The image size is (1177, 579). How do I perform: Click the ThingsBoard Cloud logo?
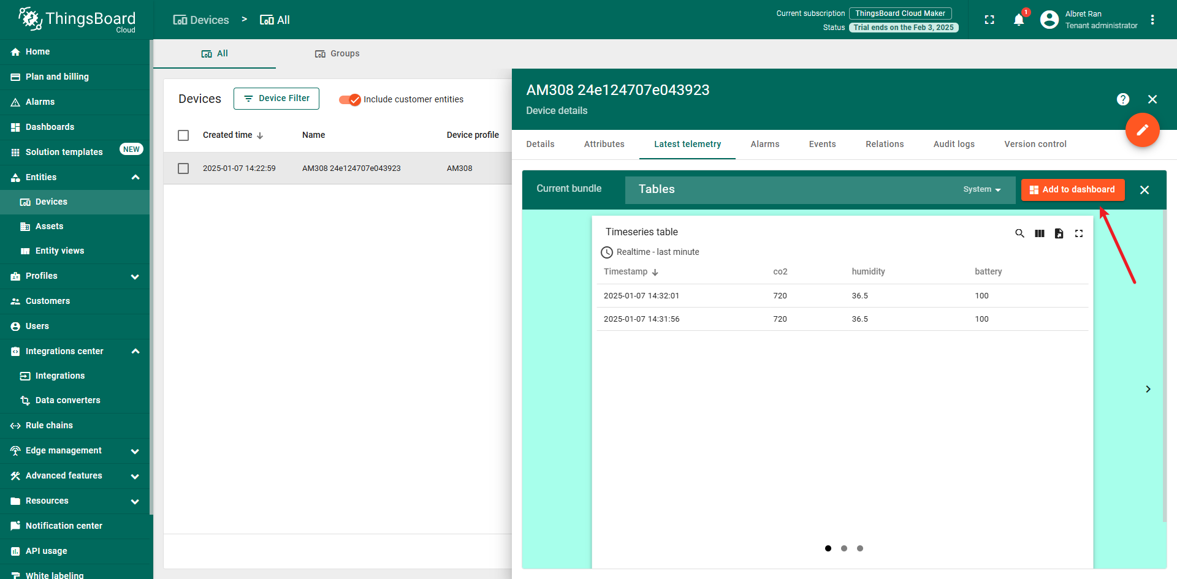tap(77, 20)
